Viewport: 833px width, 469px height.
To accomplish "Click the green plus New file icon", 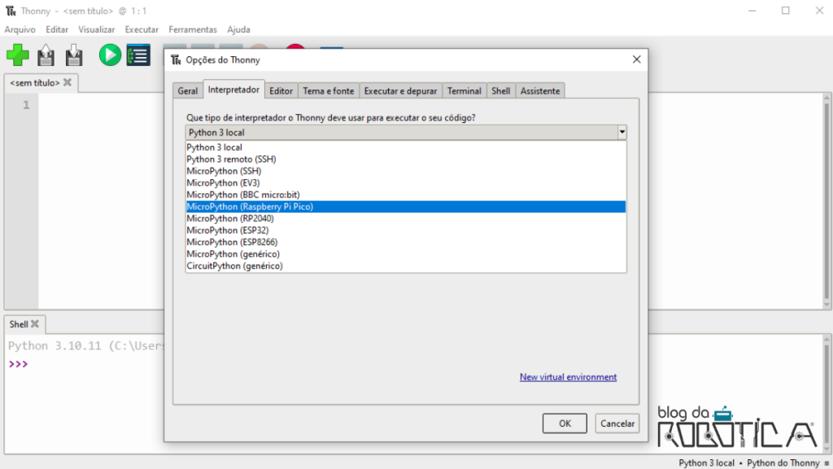I will (x=17, y=55).
